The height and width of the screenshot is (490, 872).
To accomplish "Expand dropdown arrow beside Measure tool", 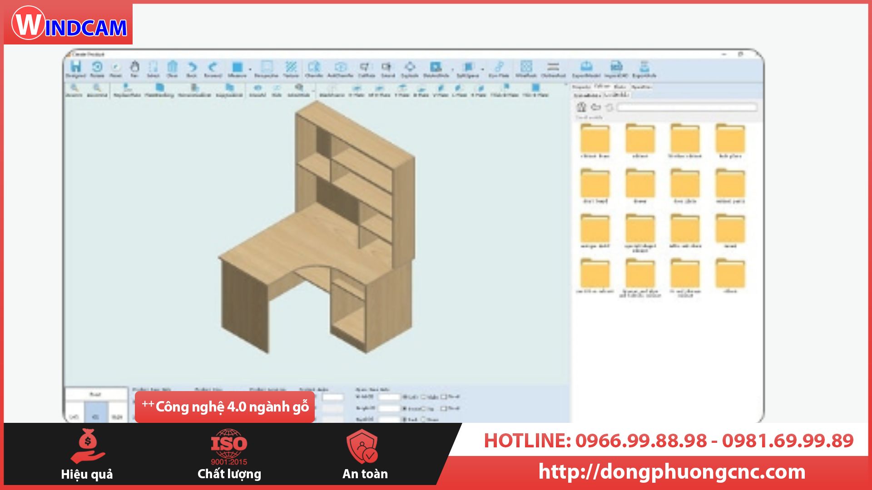I will pos(250,69).
